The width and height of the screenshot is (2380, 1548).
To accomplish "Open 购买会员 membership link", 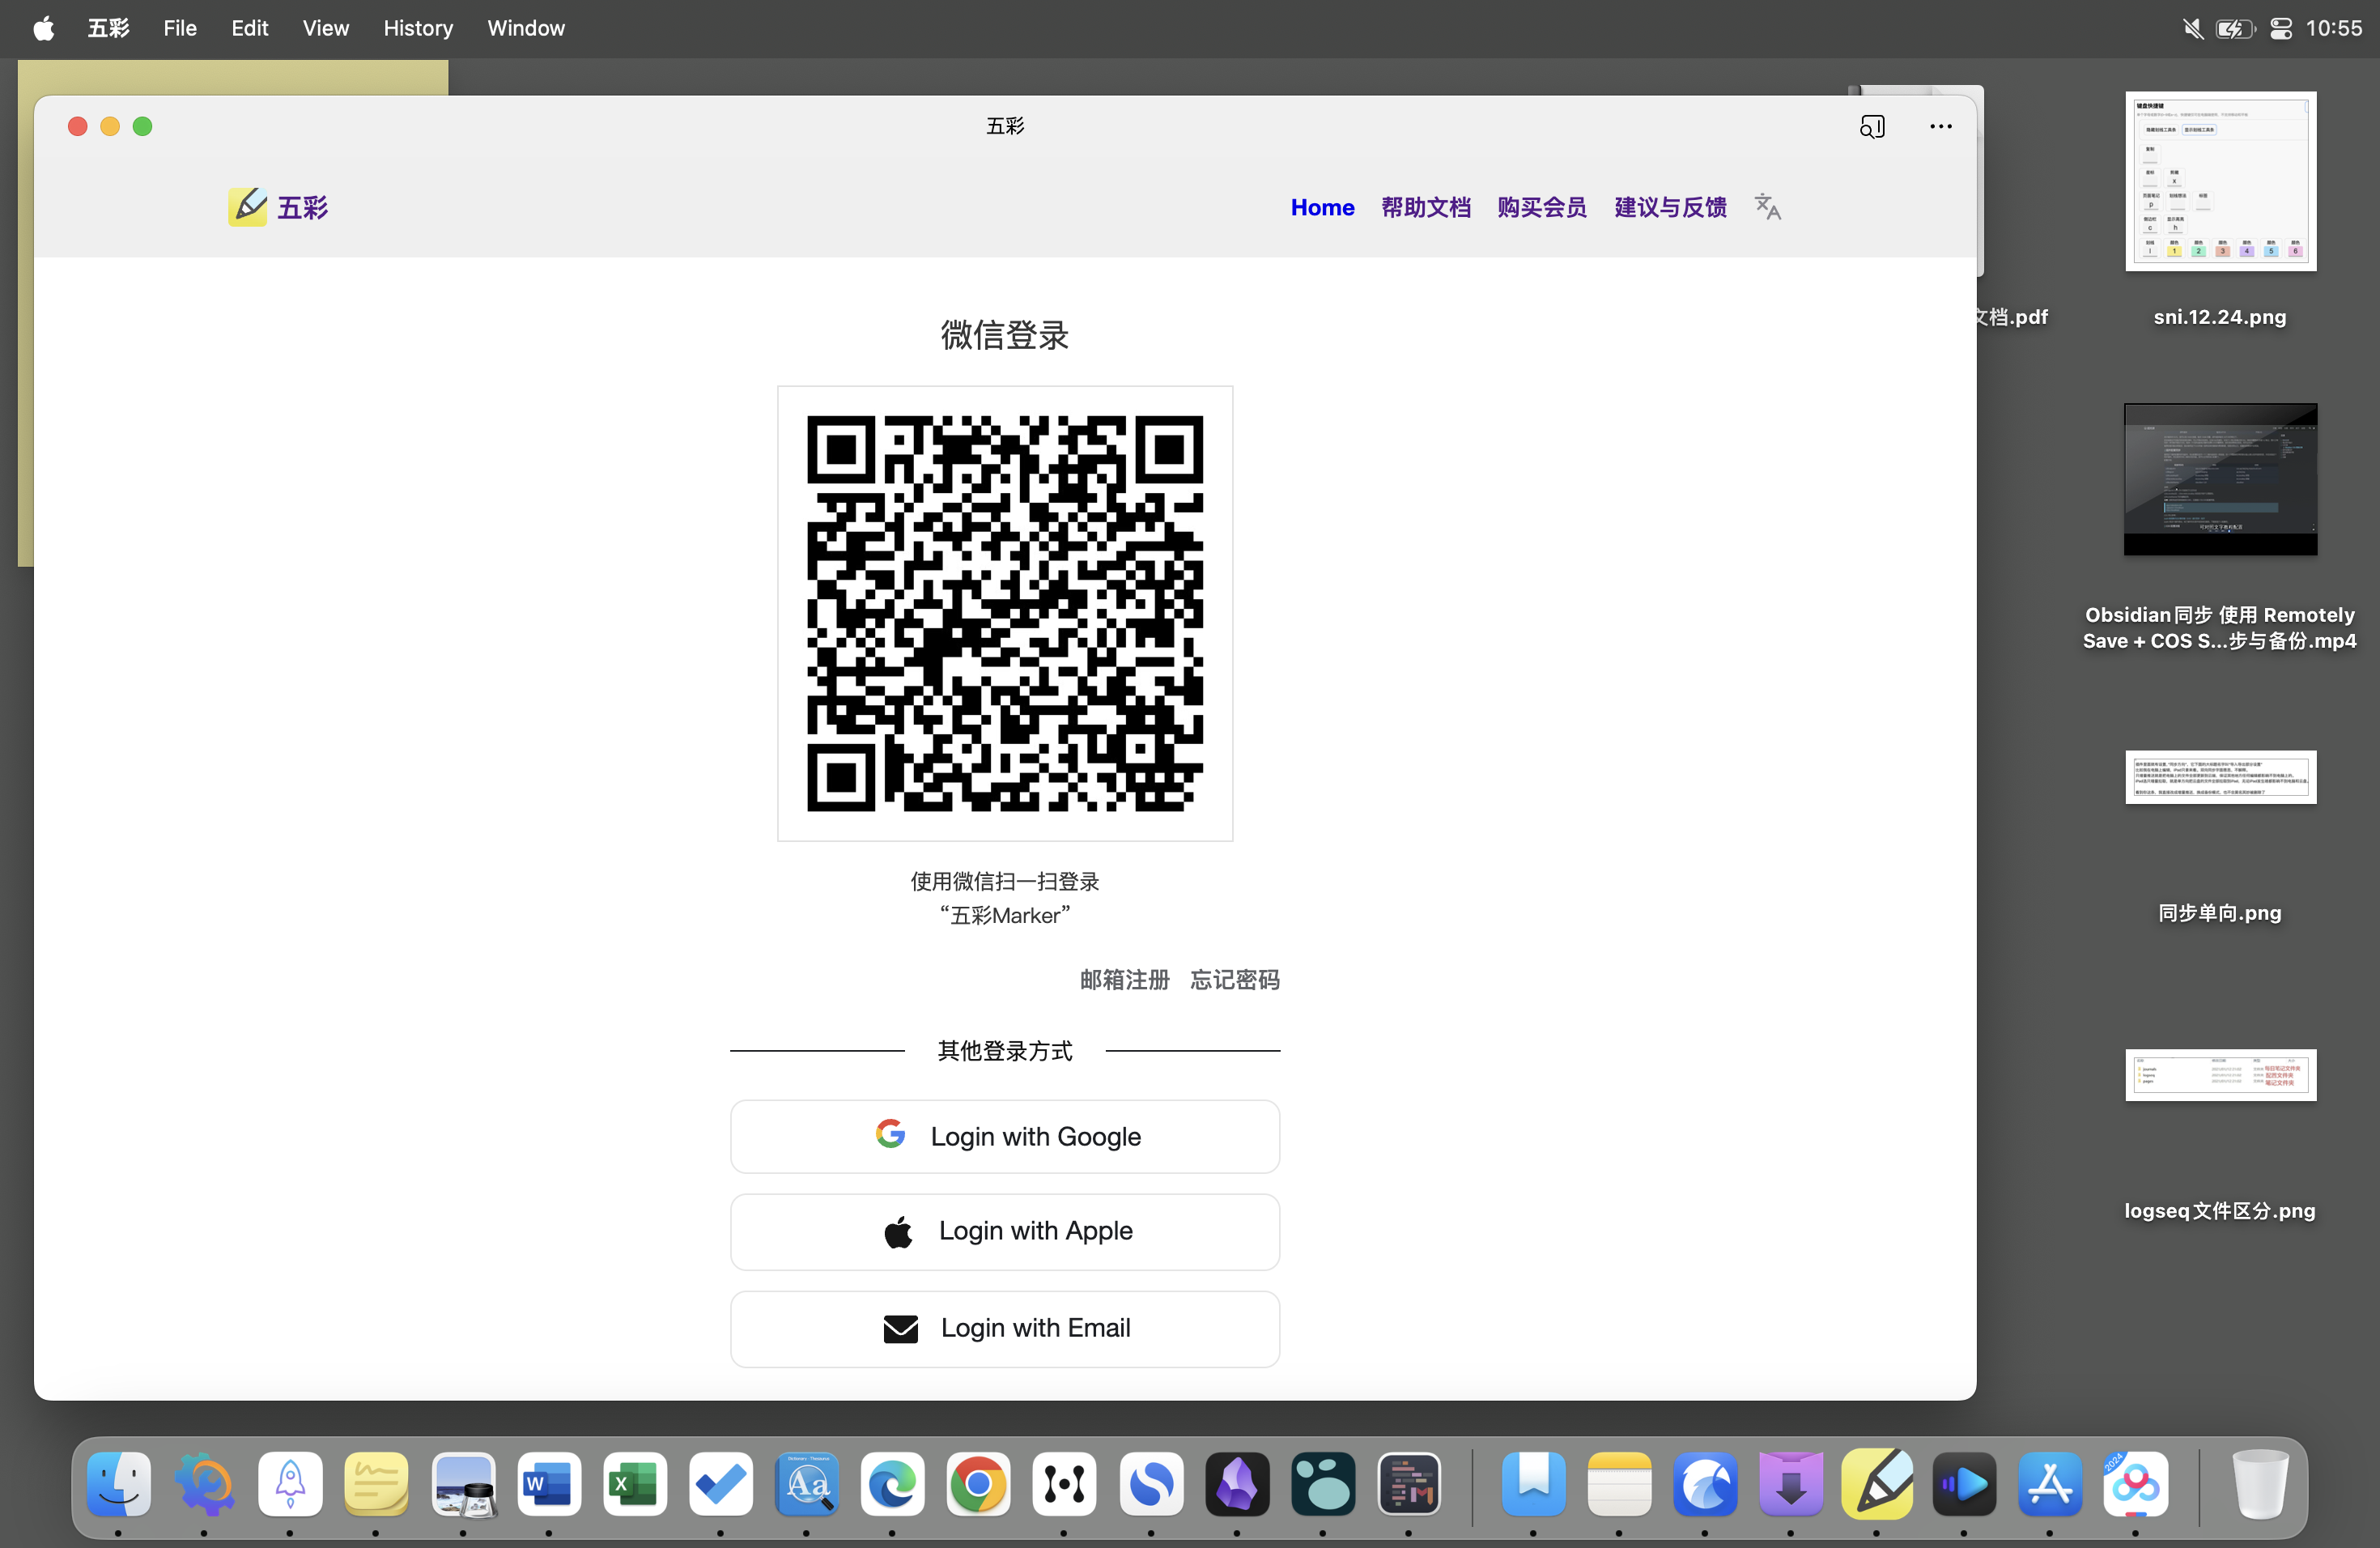I will (1542, 207).
